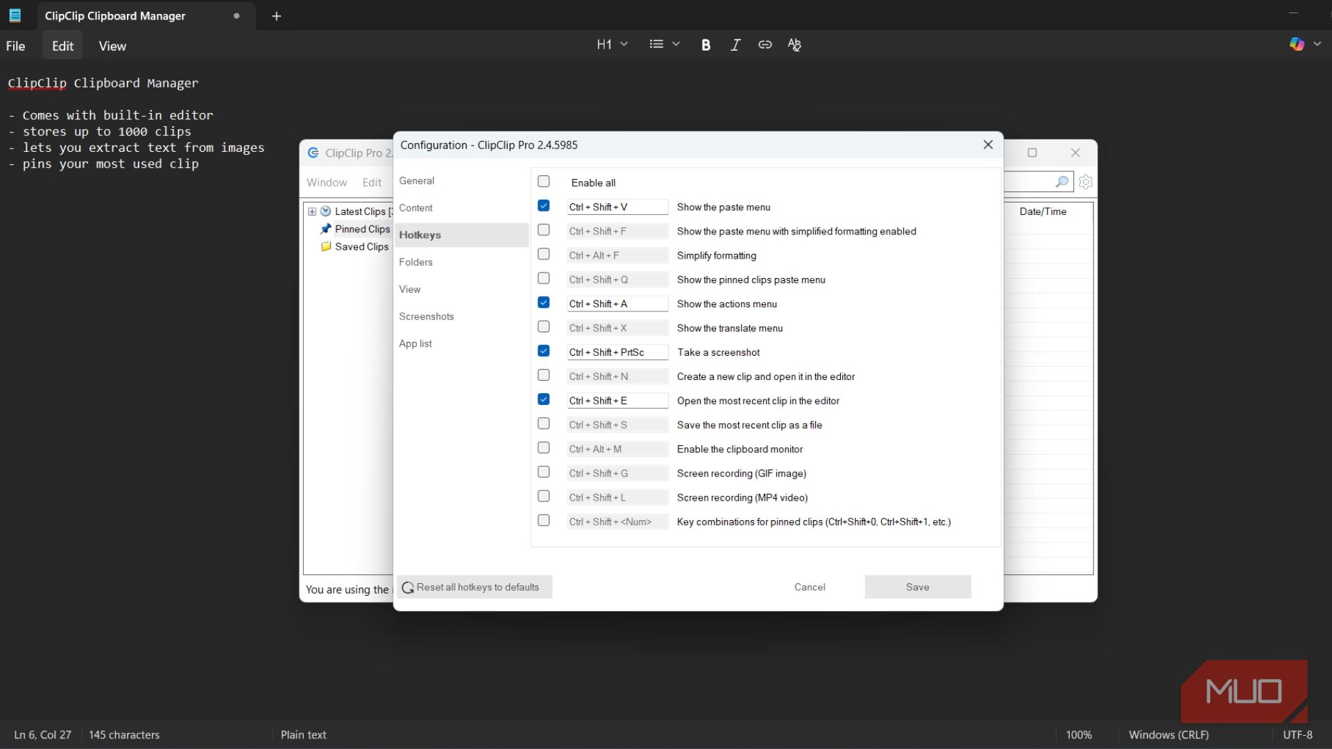Open the Windows (CRLF) line ending selector
The width and height of the screenshot is (1332, 749).
coord(1168,734)
